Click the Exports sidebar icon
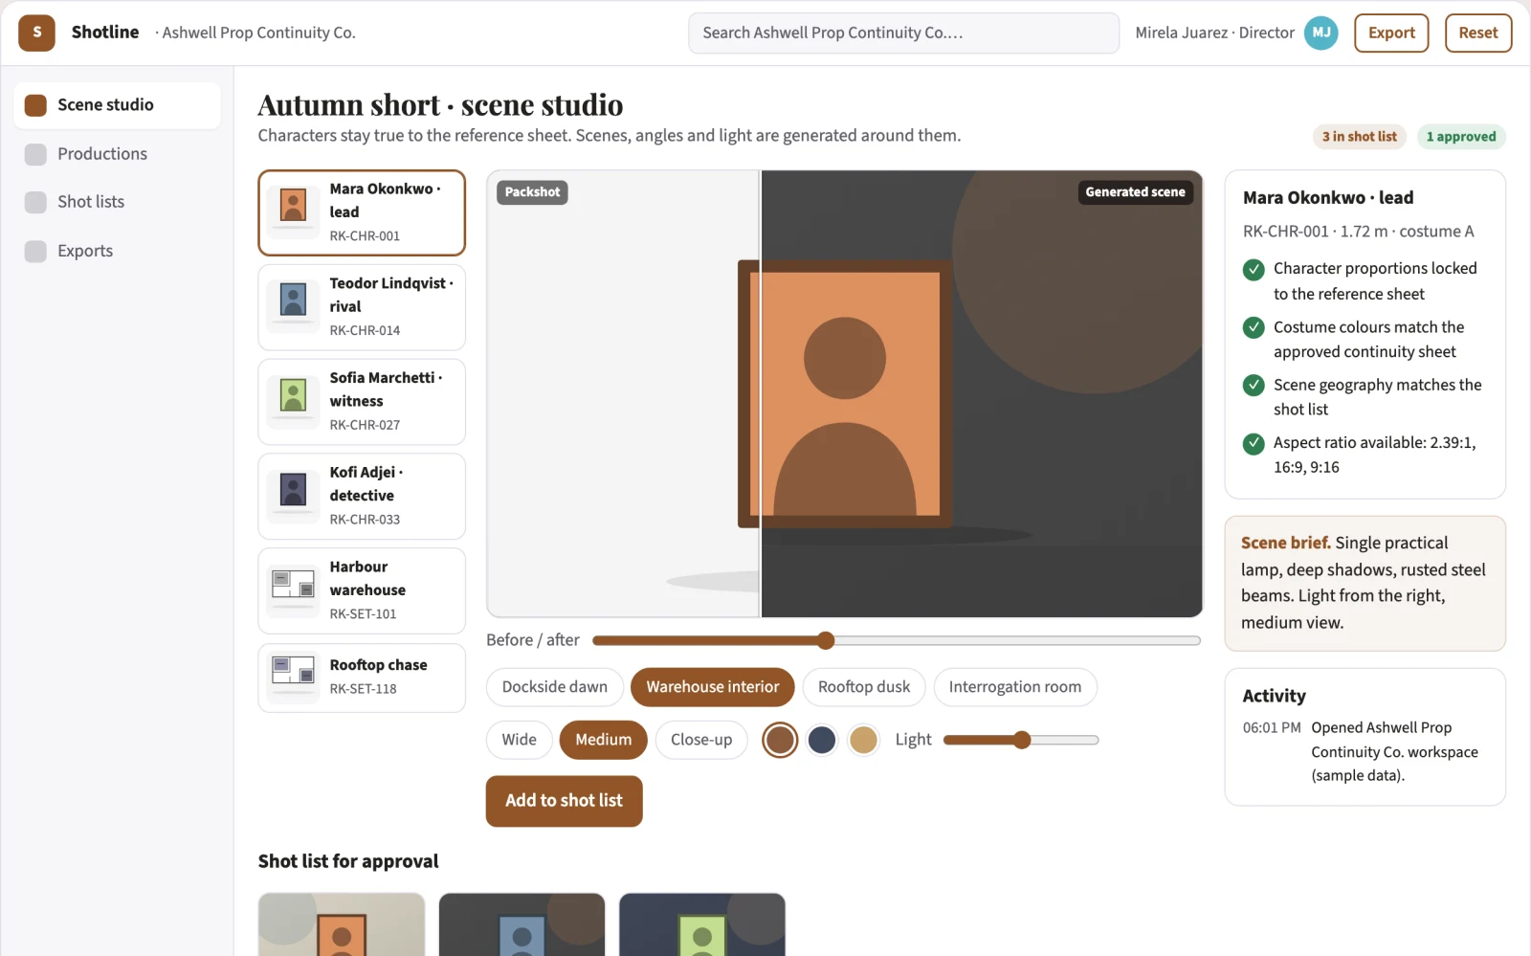1531x956 pixels. click(x=35, y=251)
